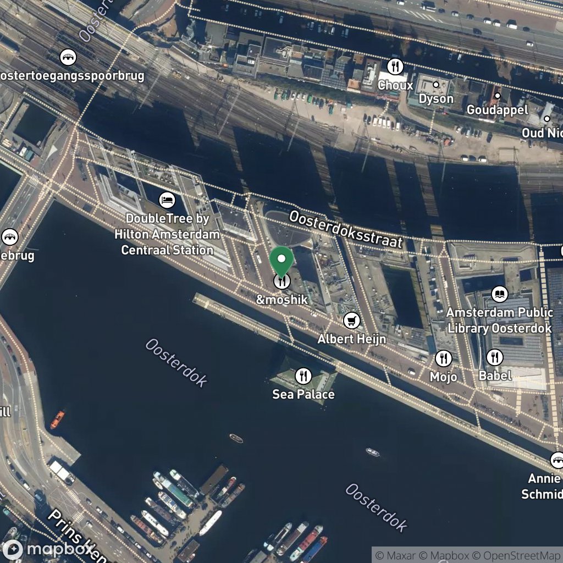
Task: Click the Mojo restaurant icon
Action: 444,358
